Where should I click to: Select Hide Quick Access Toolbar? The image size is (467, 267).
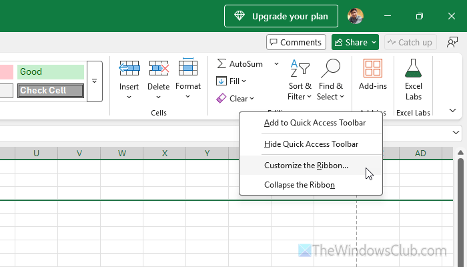point(311,144)
